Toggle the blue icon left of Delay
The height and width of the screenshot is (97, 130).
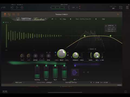point(55,53)
